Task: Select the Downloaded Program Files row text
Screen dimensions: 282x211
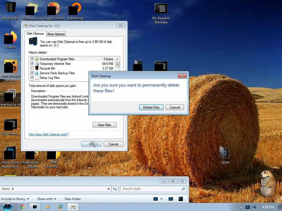Action: (57, 59)
